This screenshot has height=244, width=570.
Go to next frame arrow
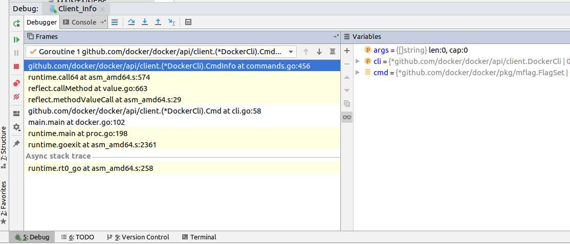click(319, 52)
